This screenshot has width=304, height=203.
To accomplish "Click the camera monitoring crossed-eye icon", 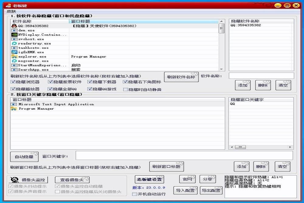I will click(x=15, y=180).
